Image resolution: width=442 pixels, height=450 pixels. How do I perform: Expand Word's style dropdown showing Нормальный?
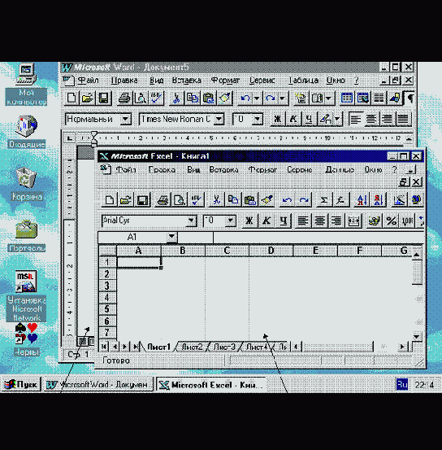coord(125,119)
